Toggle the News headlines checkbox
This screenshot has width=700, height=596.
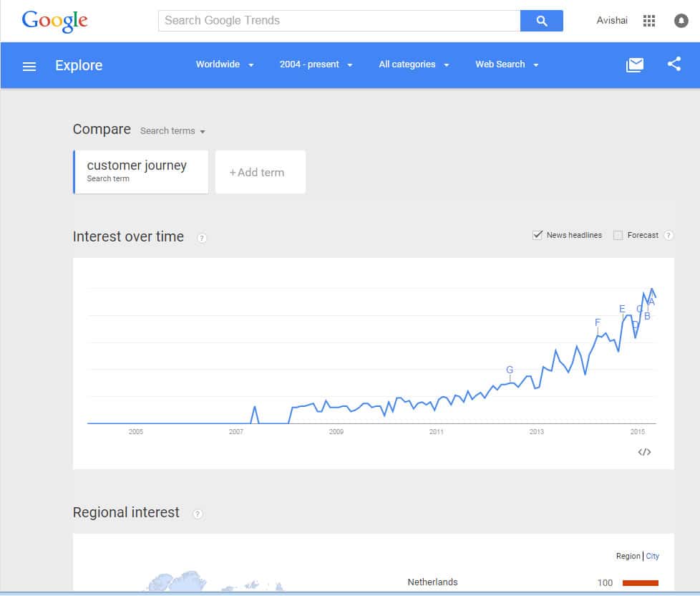[538, 235]
